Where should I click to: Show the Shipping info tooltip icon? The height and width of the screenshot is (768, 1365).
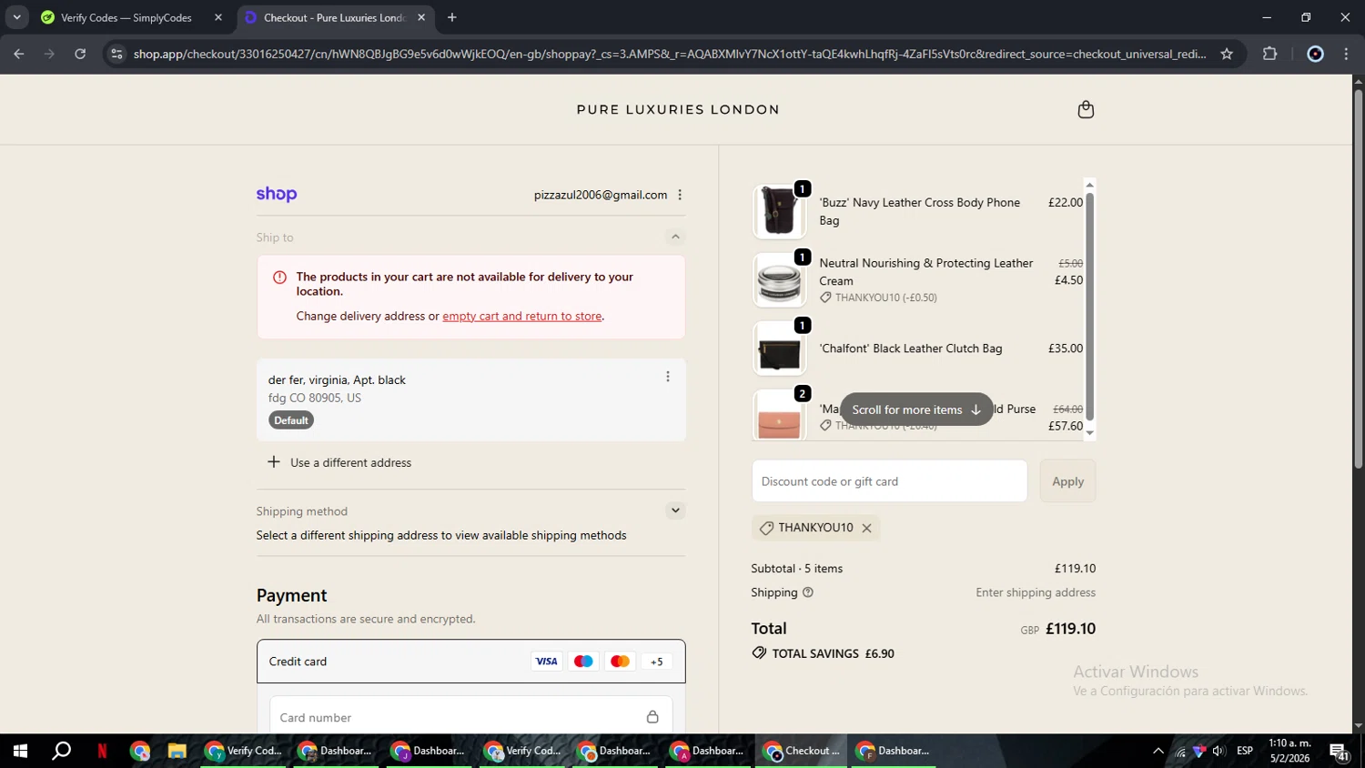808,592
